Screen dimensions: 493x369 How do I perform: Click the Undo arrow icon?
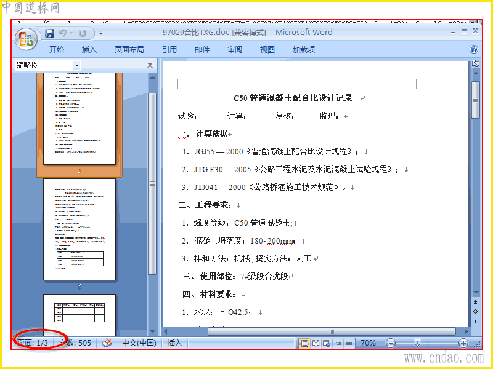click(63, 33)
